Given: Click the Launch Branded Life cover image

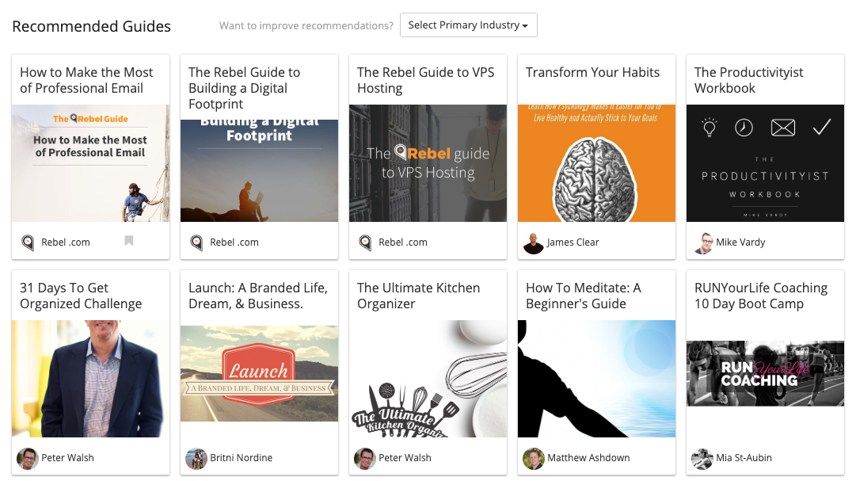Looking at the screenshot, I should click(x=259, y=374).
